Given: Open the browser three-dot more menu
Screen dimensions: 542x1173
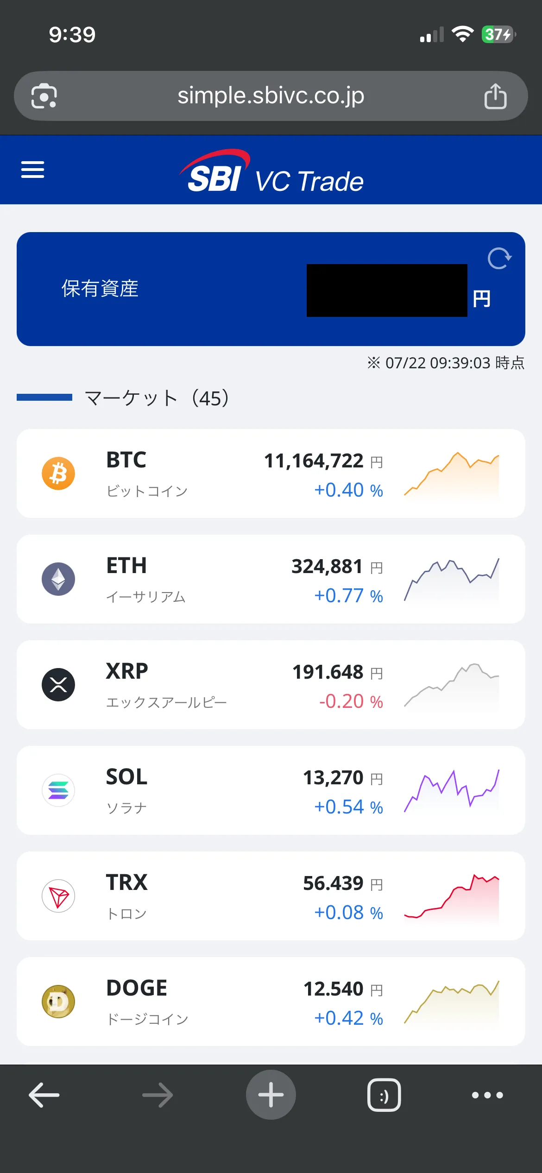Looking at the screenshot, I should pyautogui.click(x=487, y=1095).
